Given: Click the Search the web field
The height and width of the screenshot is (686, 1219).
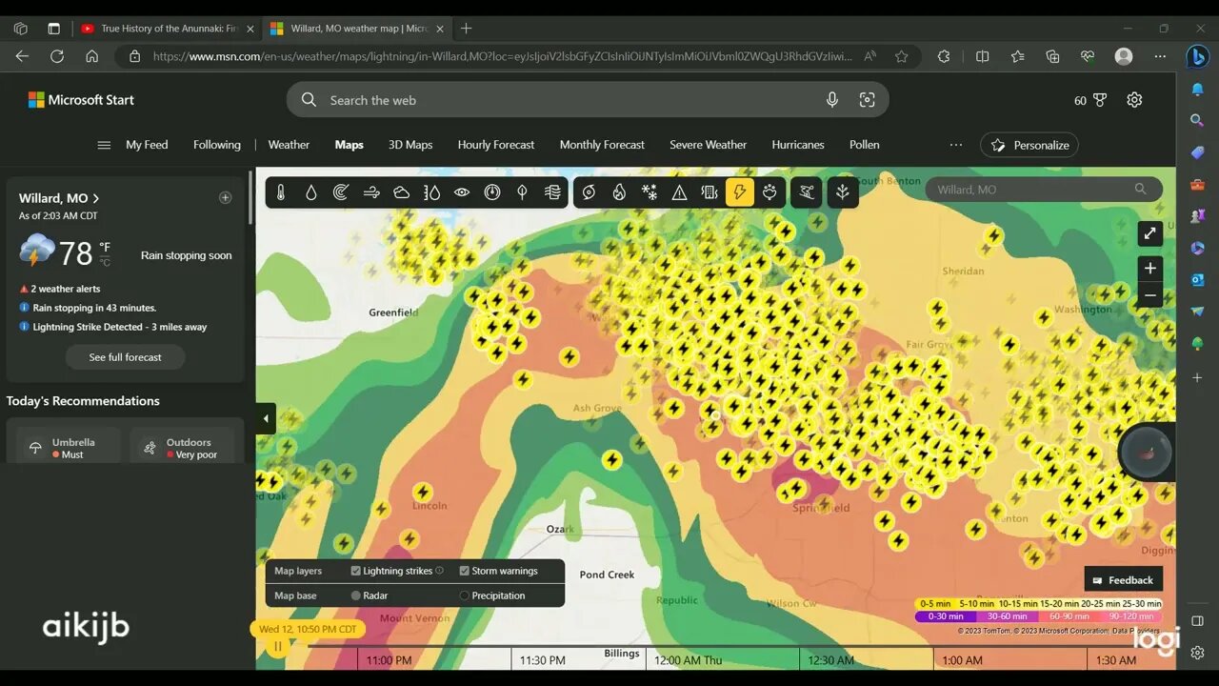Looking at the screenshot, I should tap(588, 100).
